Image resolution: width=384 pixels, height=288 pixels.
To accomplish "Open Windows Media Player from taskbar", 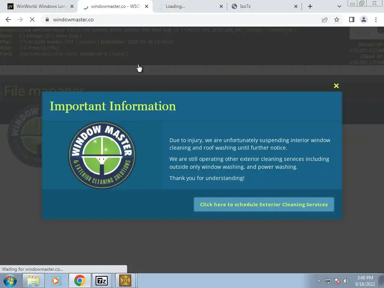I will pyautogui.click(x=56, y=280).
